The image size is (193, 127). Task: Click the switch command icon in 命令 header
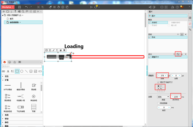tap(178, 54)
